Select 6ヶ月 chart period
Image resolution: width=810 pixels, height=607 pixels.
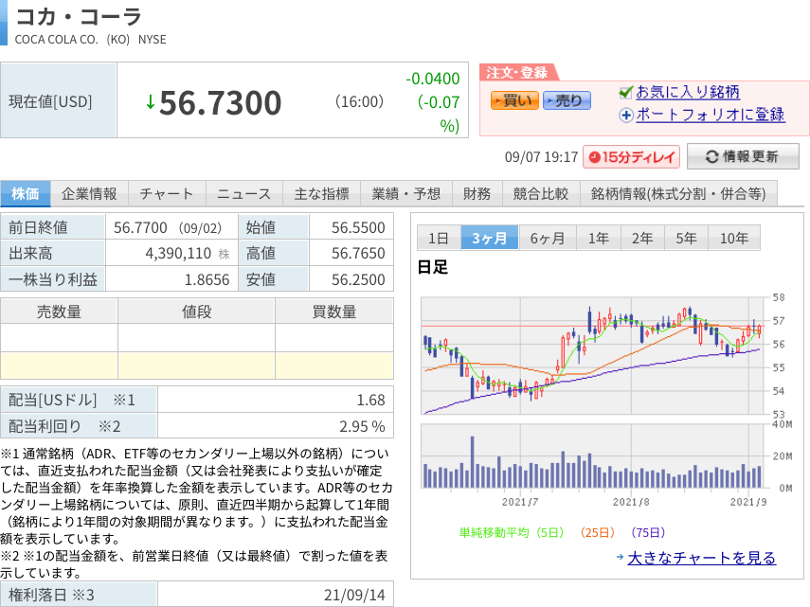pyautogui.click(x=548, y=238)
